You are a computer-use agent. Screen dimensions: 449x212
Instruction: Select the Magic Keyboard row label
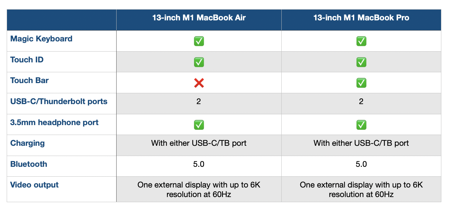pos(42,39)
